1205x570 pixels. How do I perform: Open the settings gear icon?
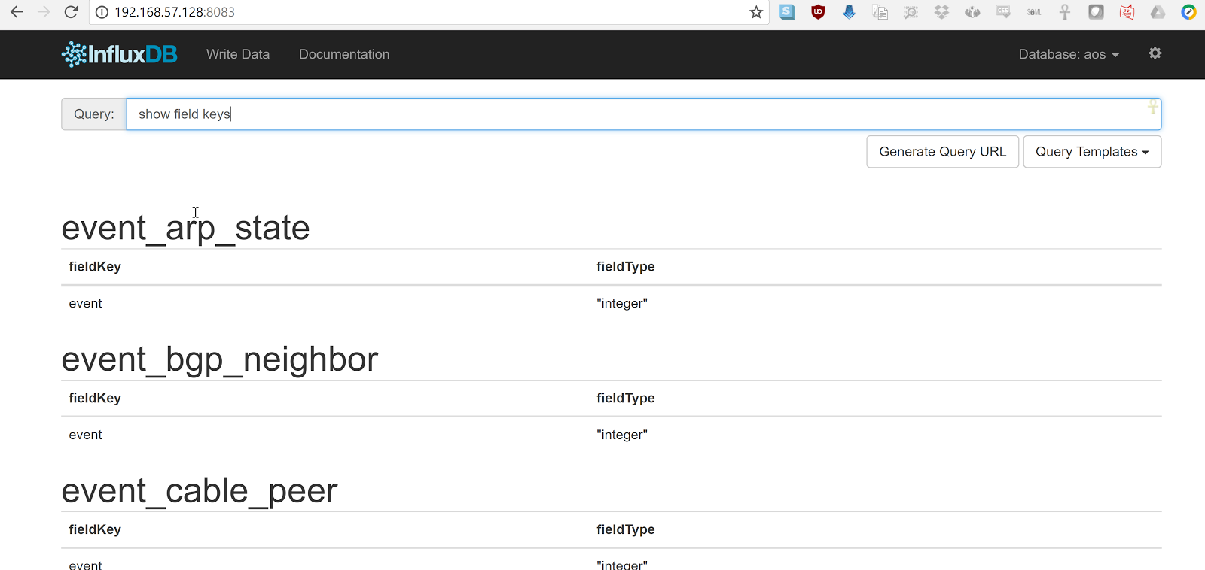pyautogui.click(x=1155, y=53)
